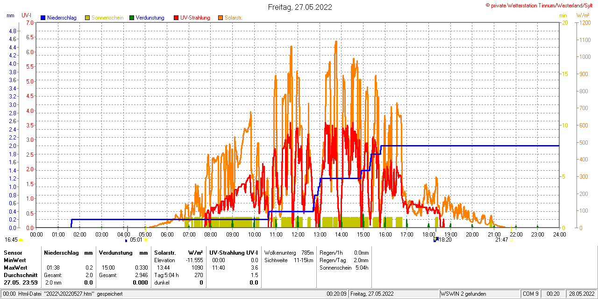Click the small blue marker before 05:01
This screenshot has width=598, height=299.
pyautogui.click(x=126, y=240)
